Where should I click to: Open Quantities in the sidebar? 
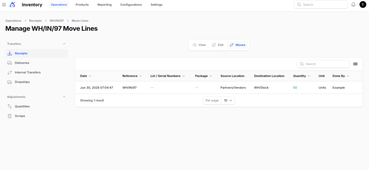pyautogui.click(x=37, y=106)
